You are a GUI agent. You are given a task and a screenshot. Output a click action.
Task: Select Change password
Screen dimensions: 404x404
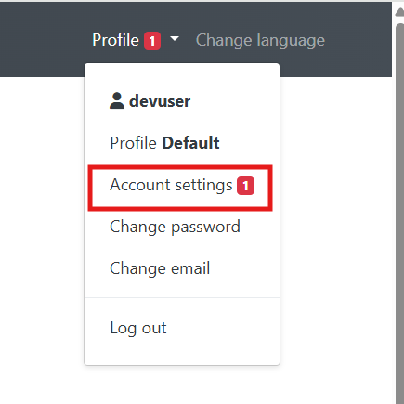coord(182,227)
